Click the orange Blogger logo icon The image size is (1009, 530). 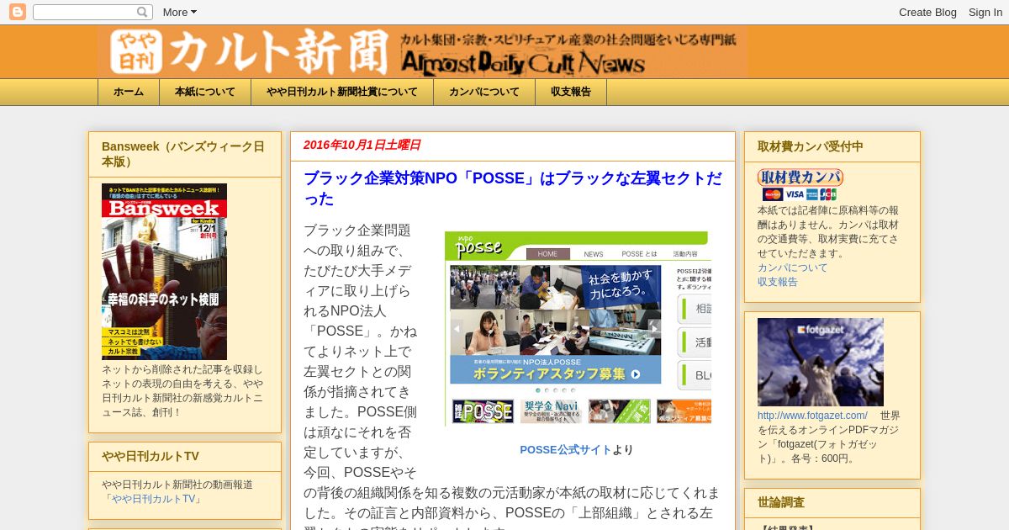17,12
